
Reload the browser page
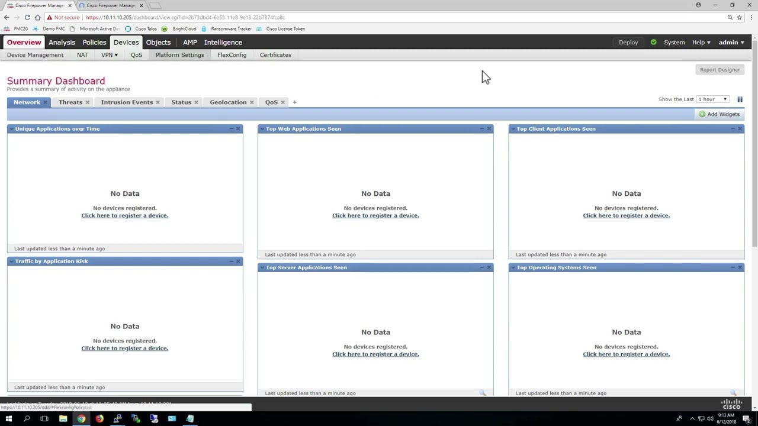point(27,17)
